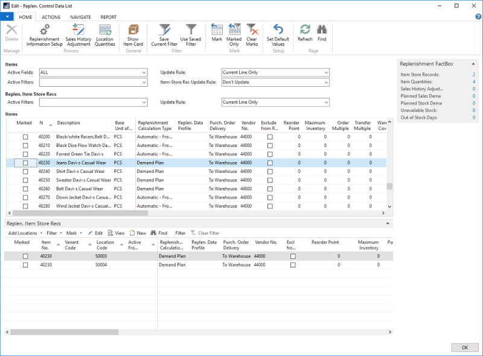483x356 pixels.
Task: Mark checkbox for Jeans Davi-s Casual Wear
Action: 25,163
